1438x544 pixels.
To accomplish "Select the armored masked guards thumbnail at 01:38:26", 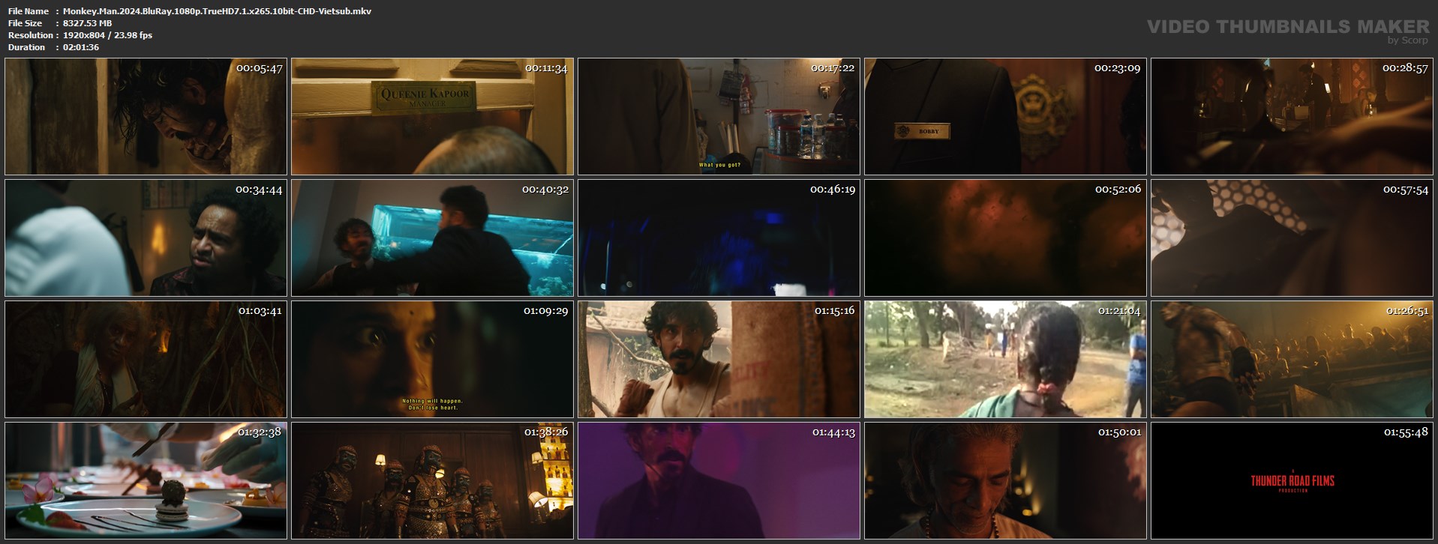I will click(432, 480).
